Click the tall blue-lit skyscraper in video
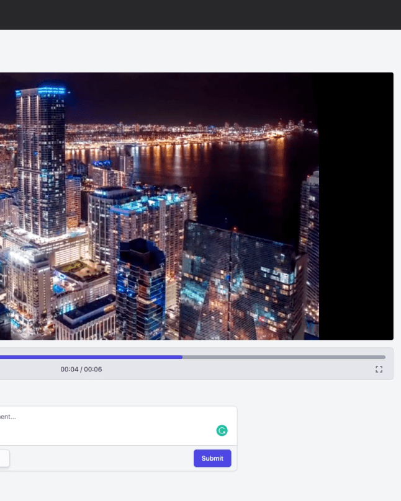Viewport: 401px width, 501px height. (41, 161)
